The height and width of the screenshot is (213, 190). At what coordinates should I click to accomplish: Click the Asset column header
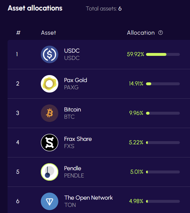pos(48,33)
